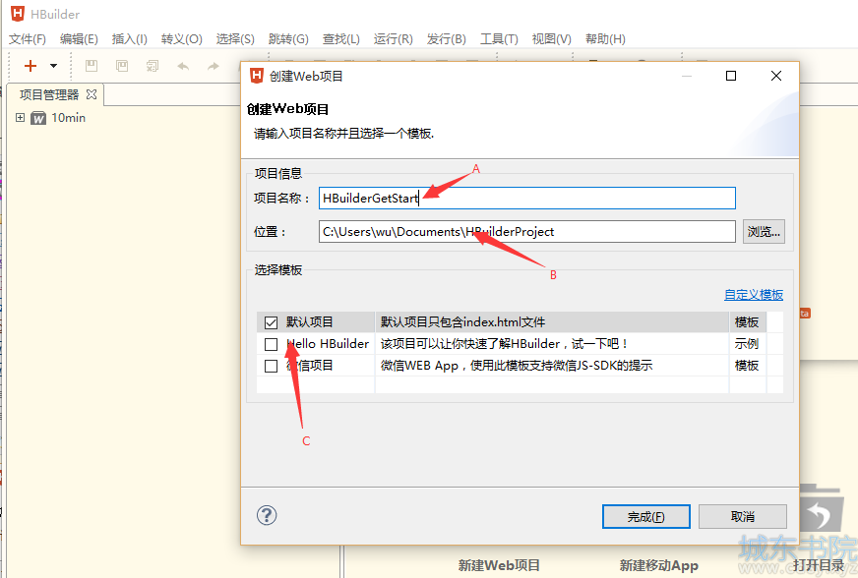This screenshot has height=578, width=858.
Task: Click the Redo arrow icon
Action: pyautogui.click(x=214, y=66)
